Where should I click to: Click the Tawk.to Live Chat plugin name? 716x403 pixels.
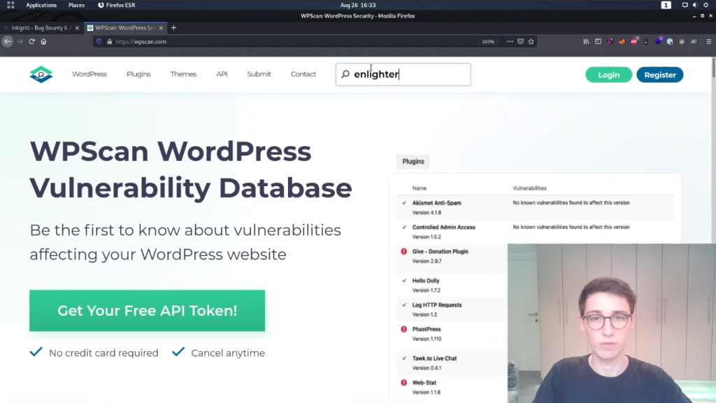(434, 358)
